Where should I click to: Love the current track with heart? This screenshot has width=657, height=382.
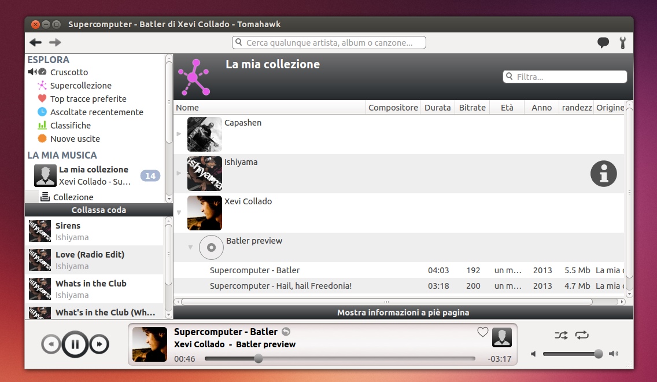(483, 332)
